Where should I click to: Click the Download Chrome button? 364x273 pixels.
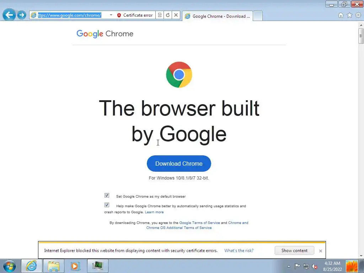(179, 164)
